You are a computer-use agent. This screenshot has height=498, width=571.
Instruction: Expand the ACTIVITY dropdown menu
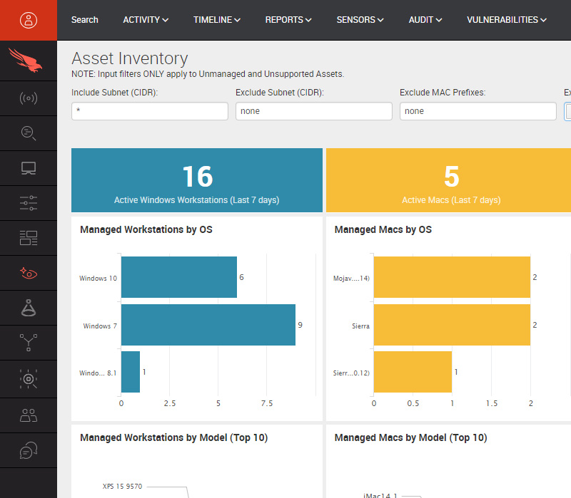click(x=146, y=20)
